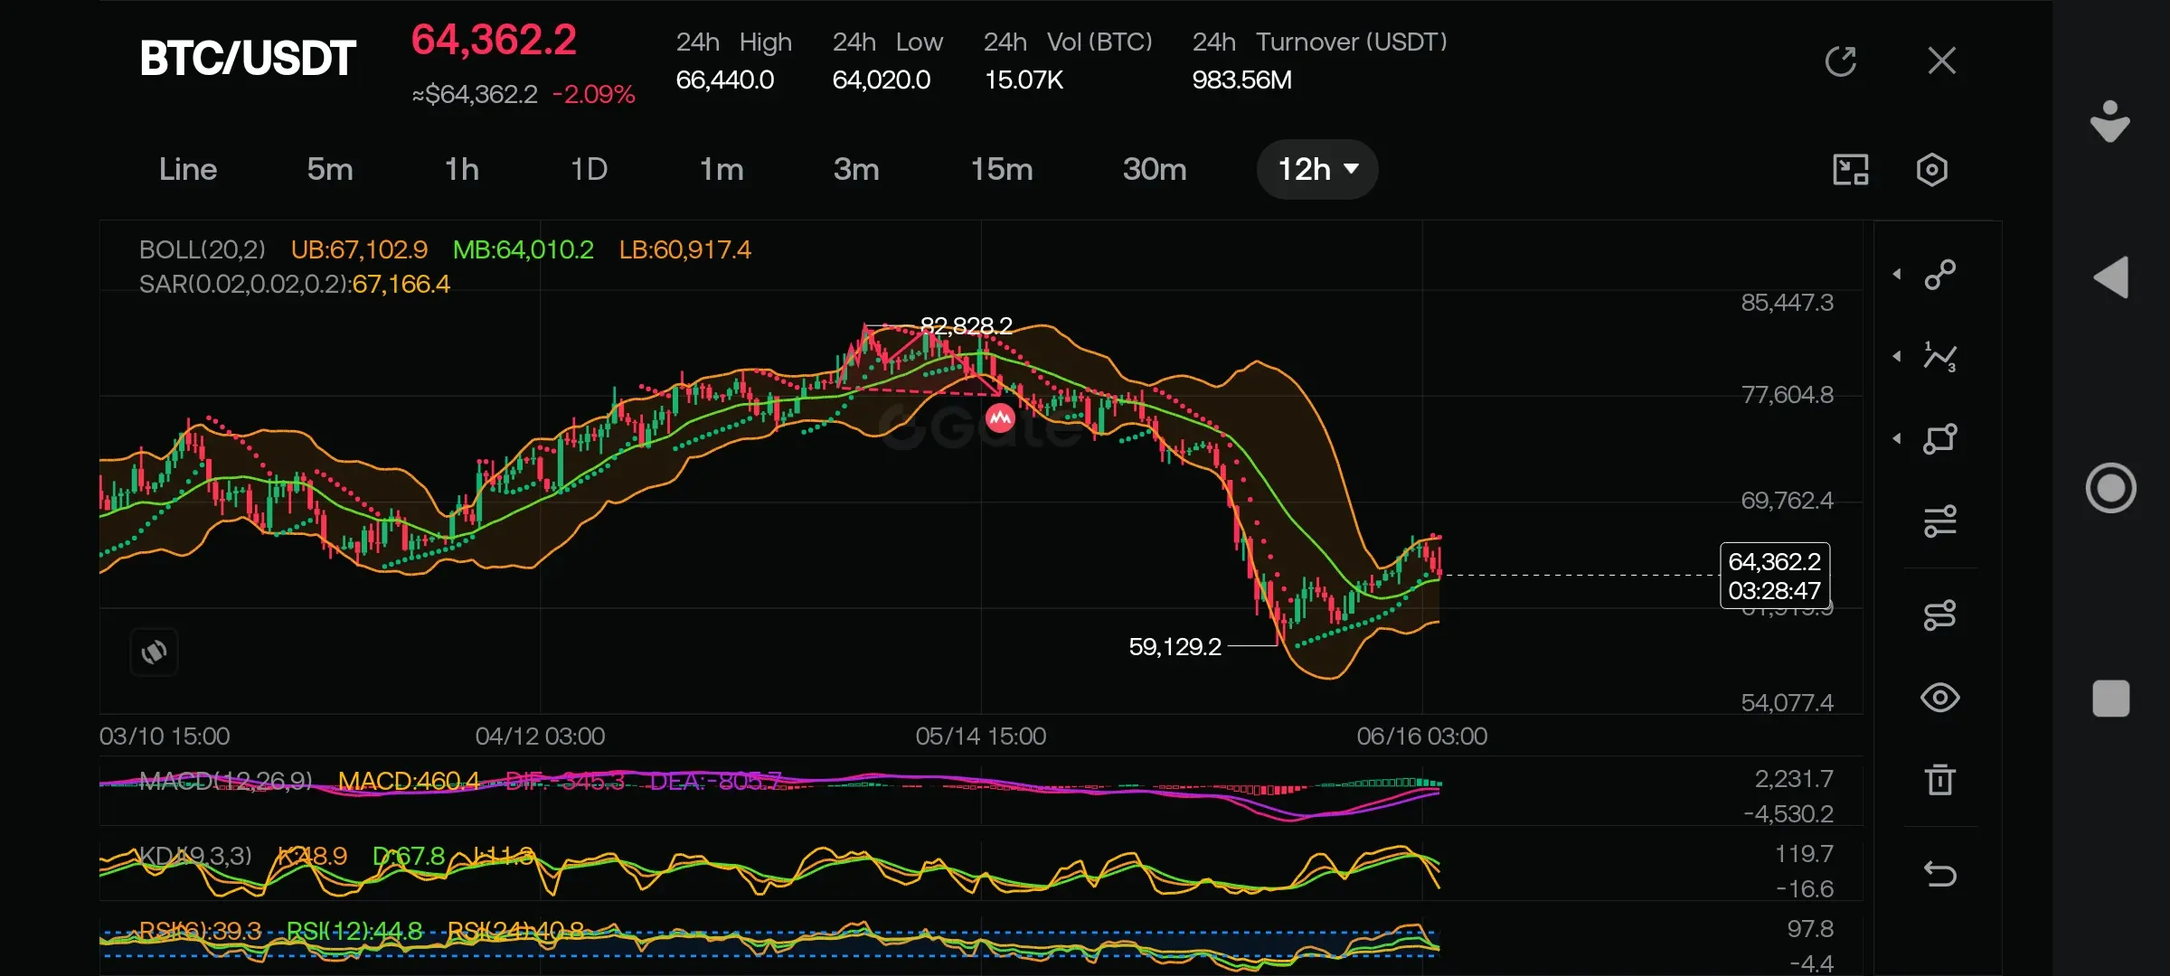Image resolution: width=2170 pixels, height=976 pixels.
Task: Tap the red event marker on chart
Action: [x=1000, y=418]
